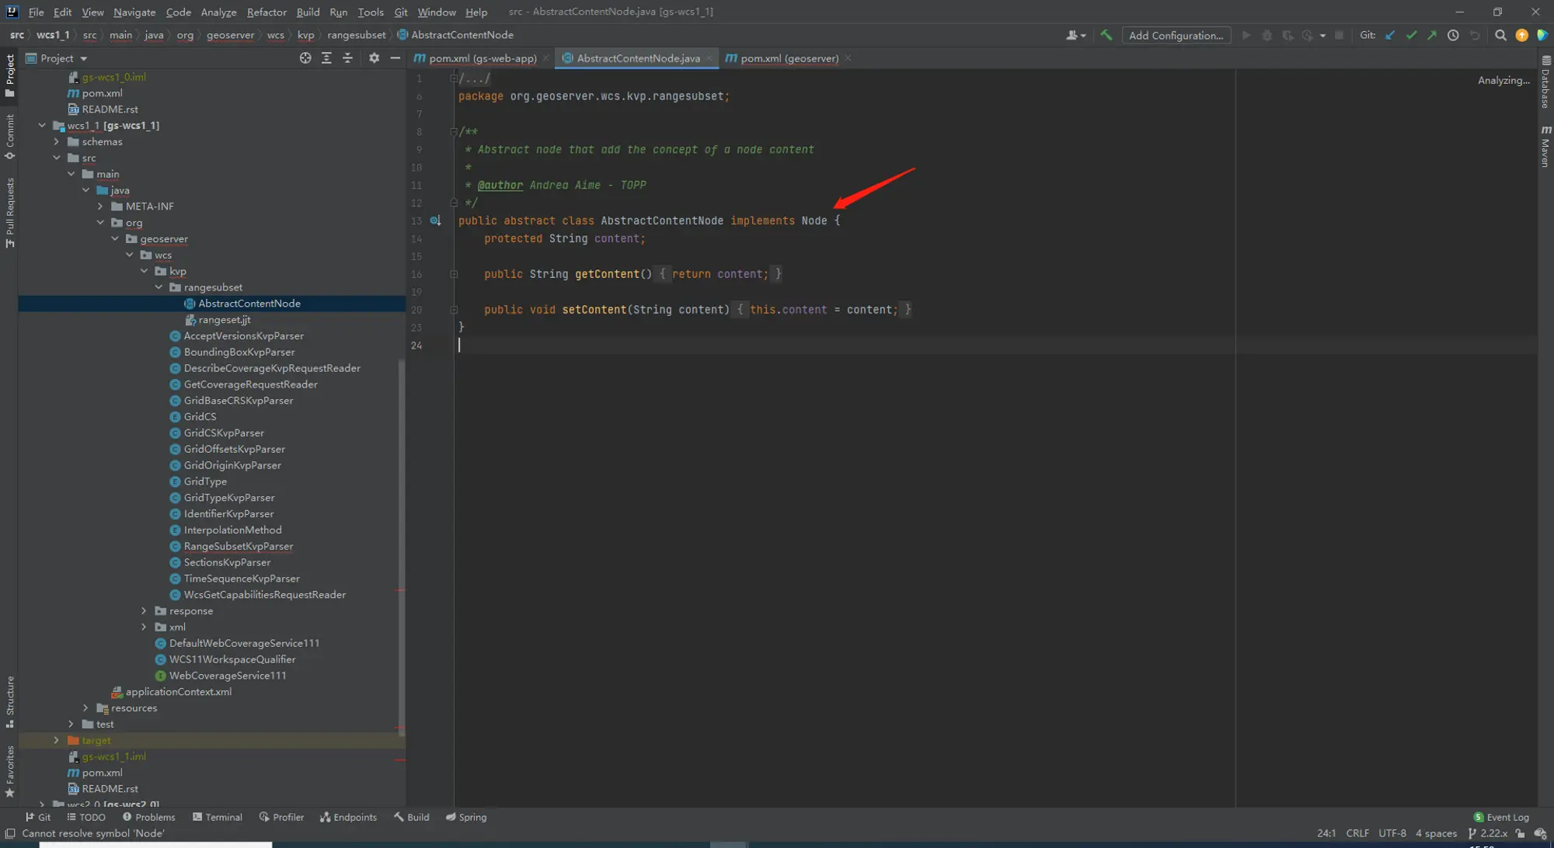Screen dimensions: 1554x848
Task: Open the Project view dropdown
Action: coord(57,58)
